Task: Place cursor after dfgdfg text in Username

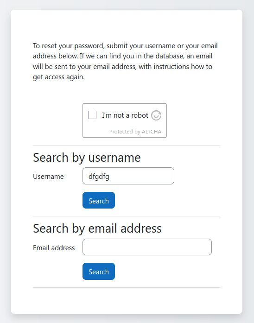Action: tap(110, 177)
